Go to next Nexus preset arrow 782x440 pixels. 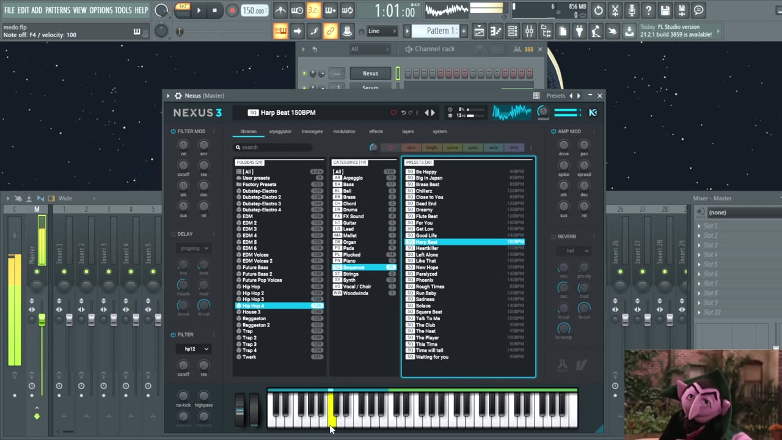pos(433,112)
